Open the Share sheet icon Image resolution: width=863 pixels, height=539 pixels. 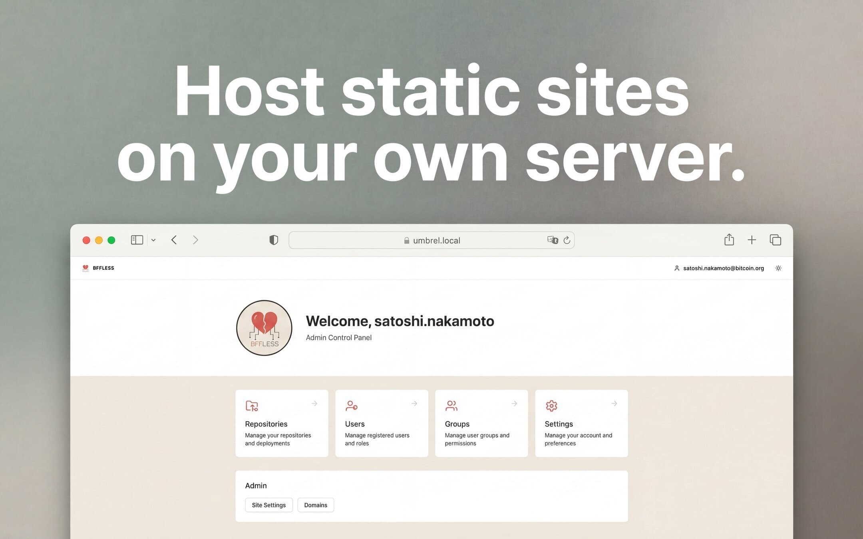click(x=729, y=240)
